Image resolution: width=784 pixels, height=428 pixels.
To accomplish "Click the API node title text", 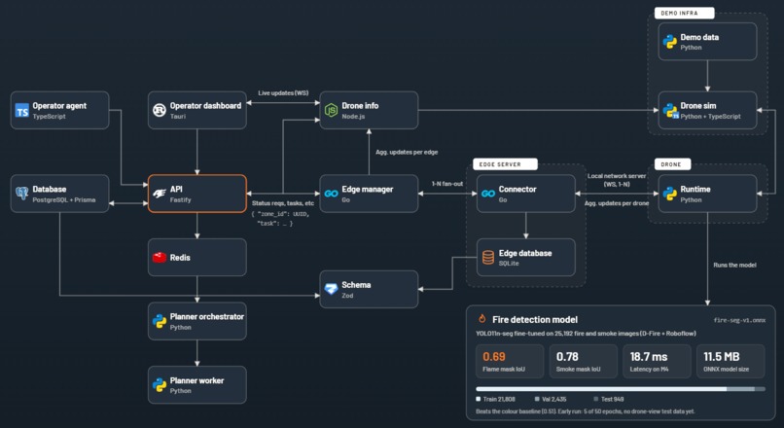I will tap(176, 190).
